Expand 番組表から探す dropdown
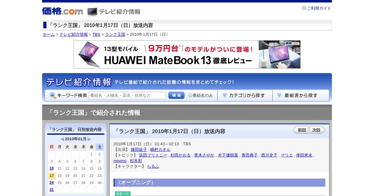Viewport: 374px width, 196px height. point(301,96)
